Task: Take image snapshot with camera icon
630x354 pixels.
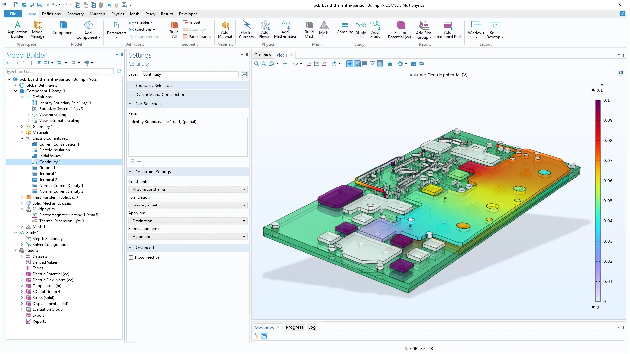Action: coord(413,64)
